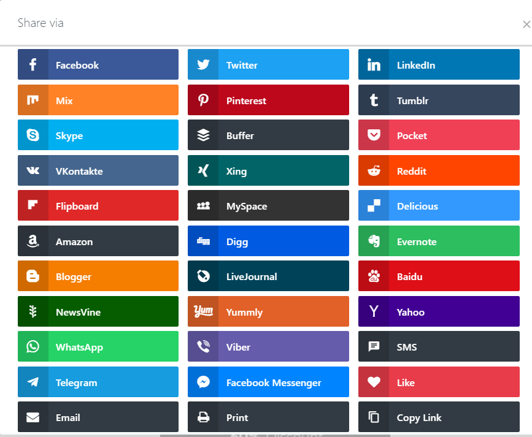The image size is (532, 437).
Task: Click the NewsVine plant icon
Action: 33,311
